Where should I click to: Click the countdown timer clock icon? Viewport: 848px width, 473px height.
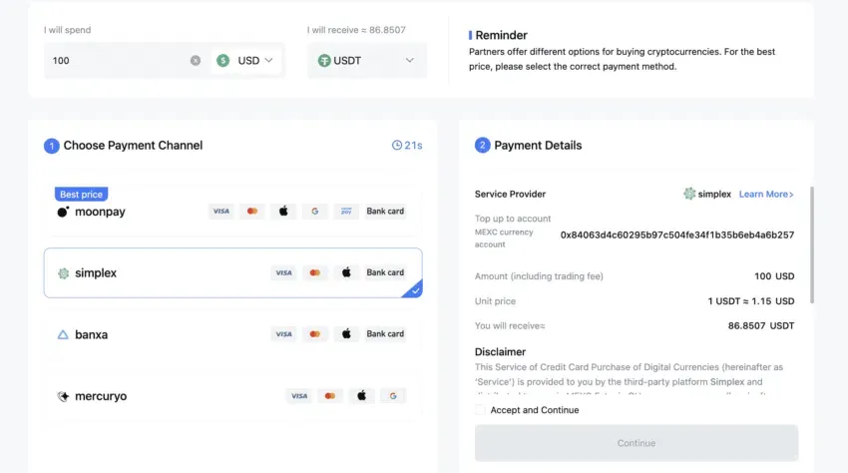pos(397,145)
